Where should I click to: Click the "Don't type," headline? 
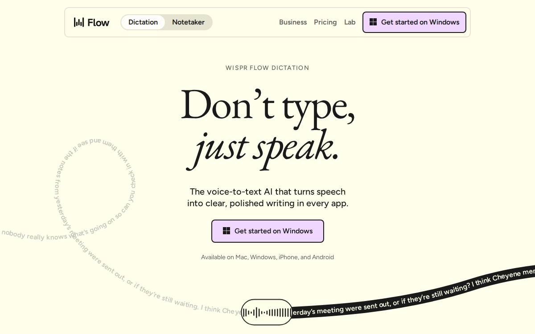(x=267, y=106)
